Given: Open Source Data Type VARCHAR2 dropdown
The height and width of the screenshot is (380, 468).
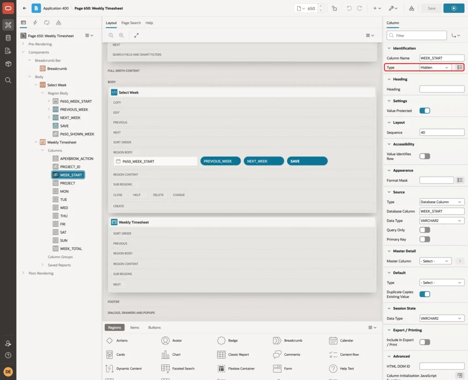Looking at the screenshot, I should click(x=442, y=221).
